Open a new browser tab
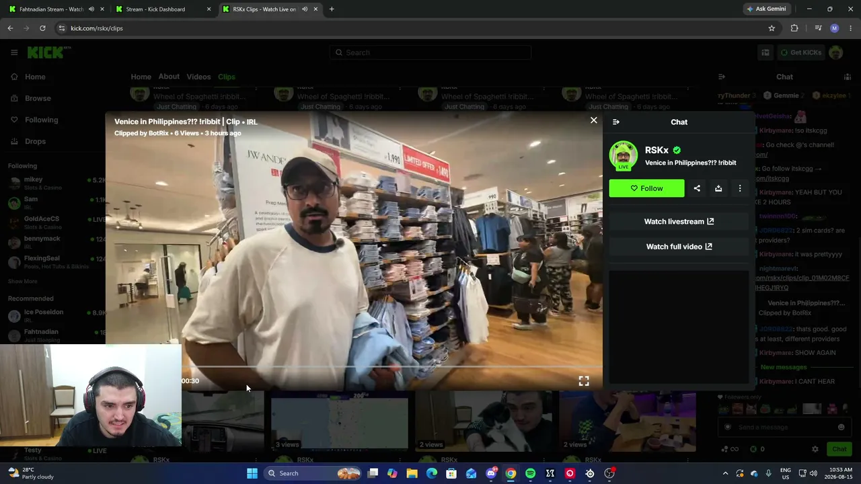 click(332, 9)
